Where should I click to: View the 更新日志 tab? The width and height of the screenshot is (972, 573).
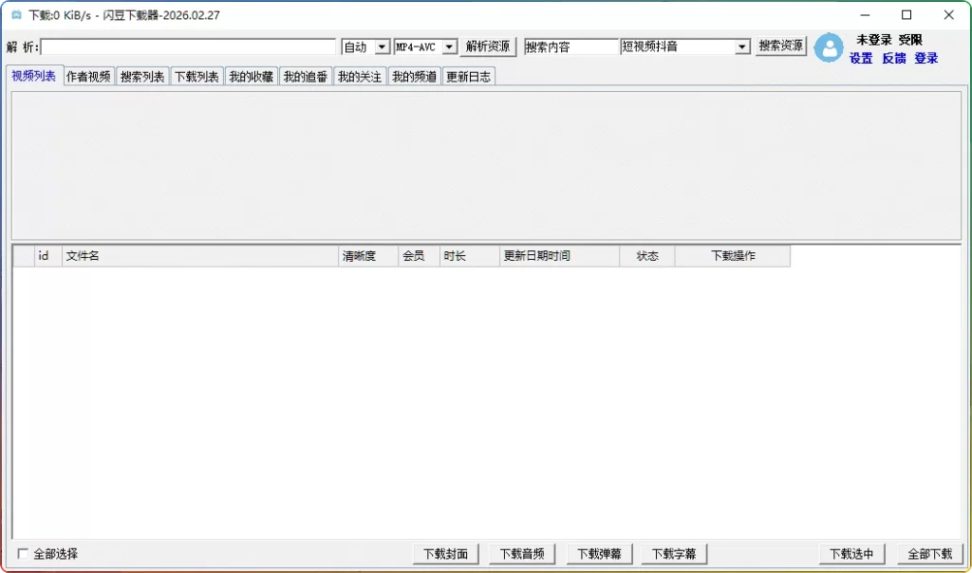point(469,76)
